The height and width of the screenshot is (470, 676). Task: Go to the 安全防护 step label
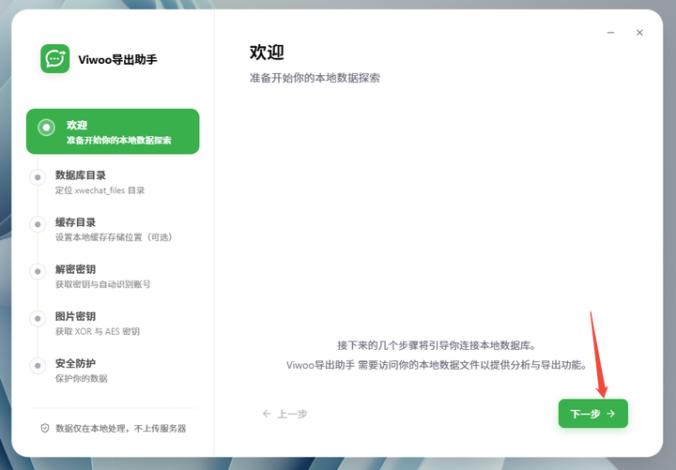[x=75, y=364]
